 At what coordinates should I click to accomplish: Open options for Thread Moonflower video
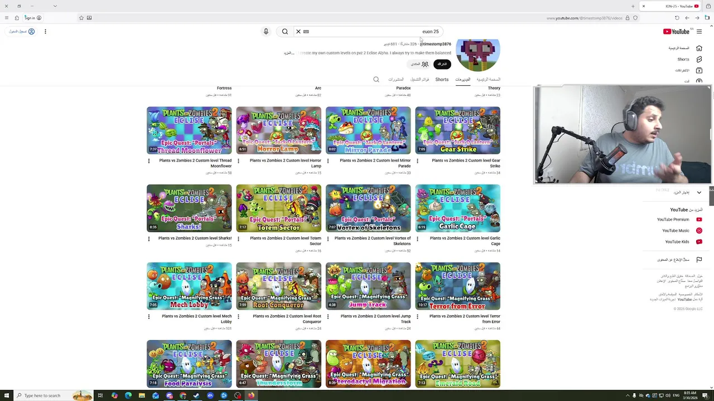[149, 161]
